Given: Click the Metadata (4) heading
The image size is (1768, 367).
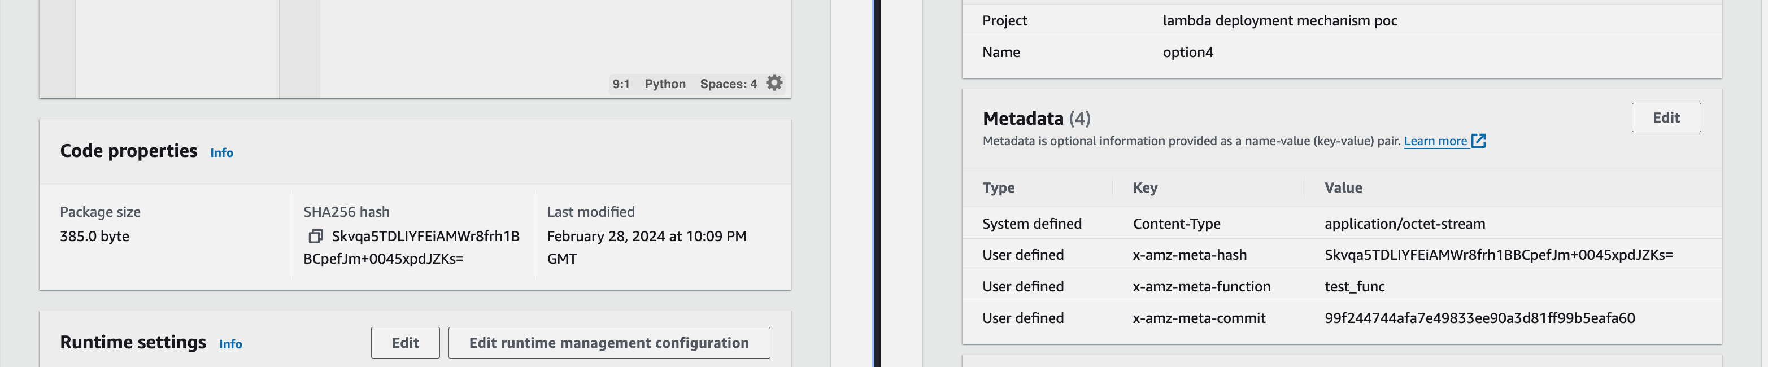Looking at the screenshot, I should pyautogui.click(x=1037, y=118).
